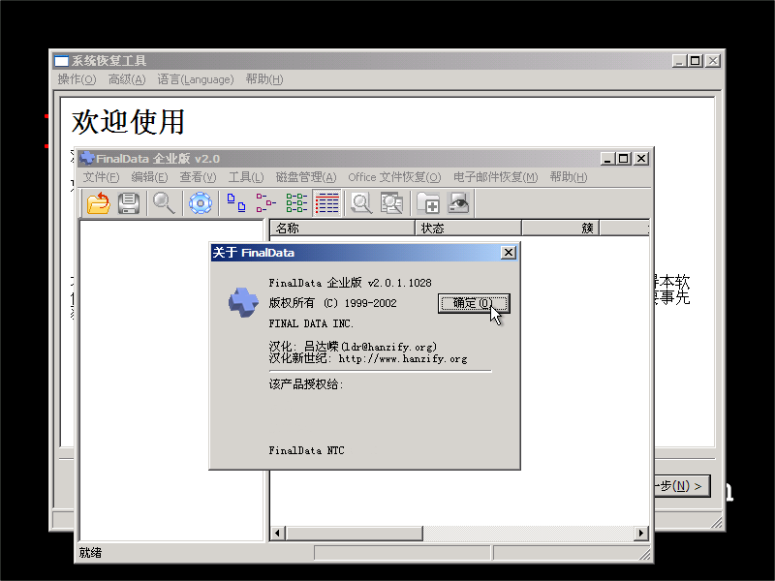Open the 帮助(H) menu in FinalData
The height and width of the screenshot is (581, 775).
point(569,177)
